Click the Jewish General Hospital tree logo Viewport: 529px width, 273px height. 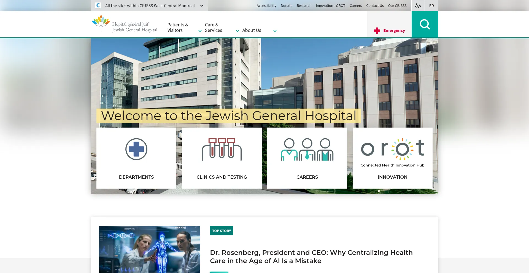coord(101,23)
